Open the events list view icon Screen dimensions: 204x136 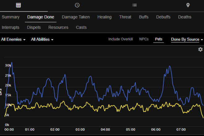(134, 5)
